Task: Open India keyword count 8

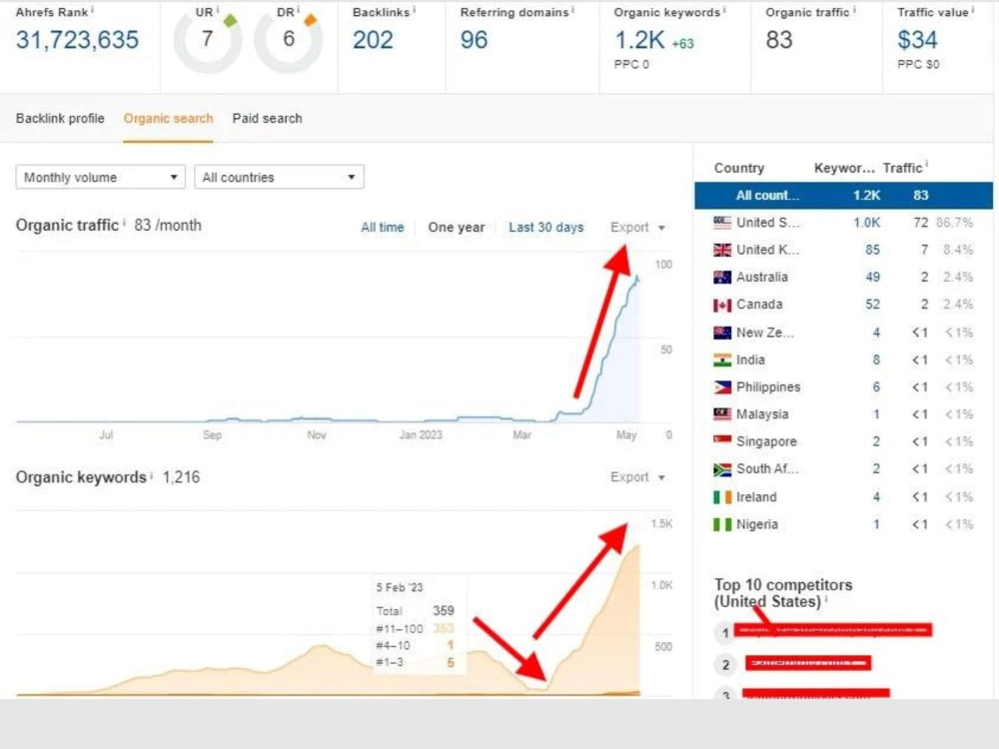Action: pyautogui.click(x=876, y=360)
